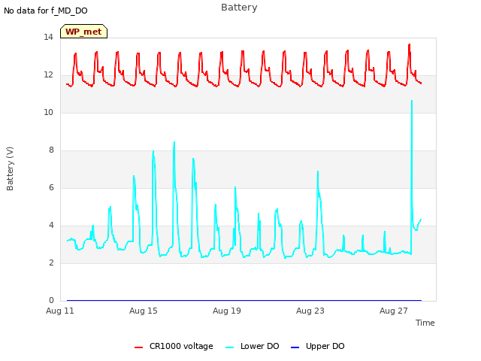
Task: Click the y-axis tick label 2
Action: (x=51, y=263)
